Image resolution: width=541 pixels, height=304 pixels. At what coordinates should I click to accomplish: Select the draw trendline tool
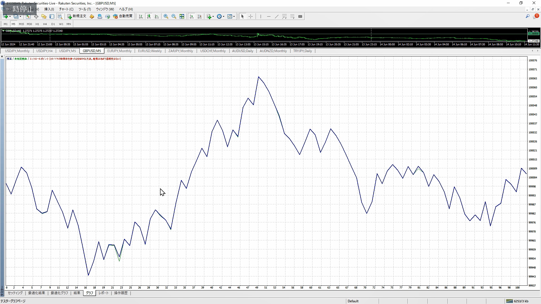[x=276, y=16]
